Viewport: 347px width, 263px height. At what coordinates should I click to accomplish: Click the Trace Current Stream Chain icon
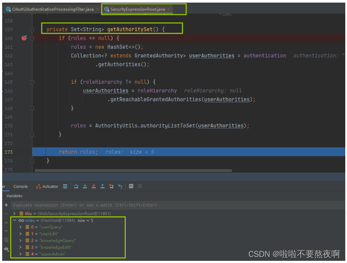(x=140, y=186)
